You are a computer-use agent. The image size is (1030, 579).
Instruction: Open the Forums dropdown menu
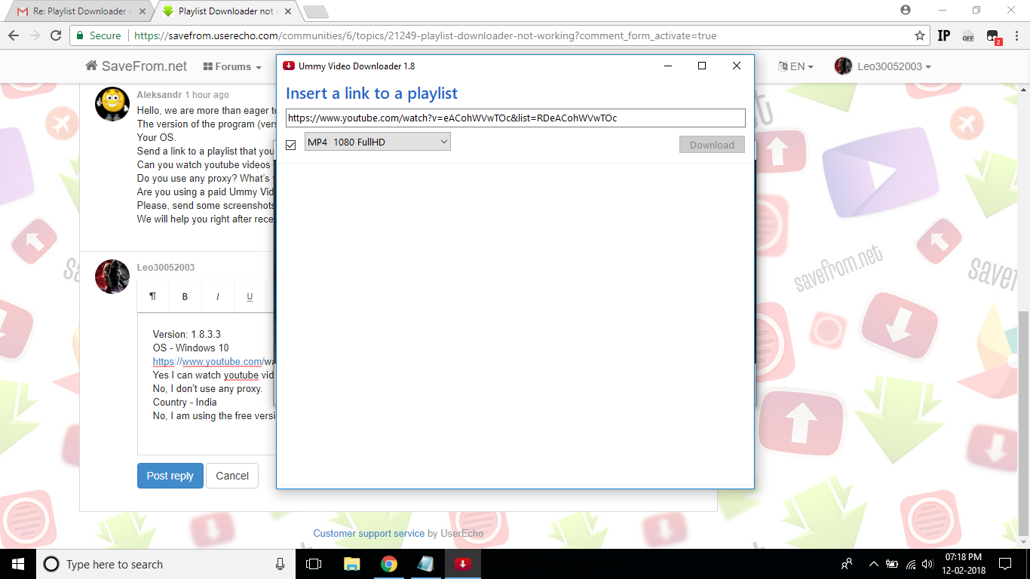point(232,66)
